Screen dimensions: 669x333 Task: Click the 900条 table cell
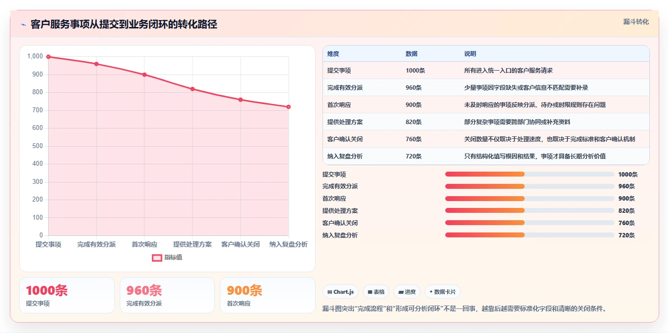coord(414,105)
